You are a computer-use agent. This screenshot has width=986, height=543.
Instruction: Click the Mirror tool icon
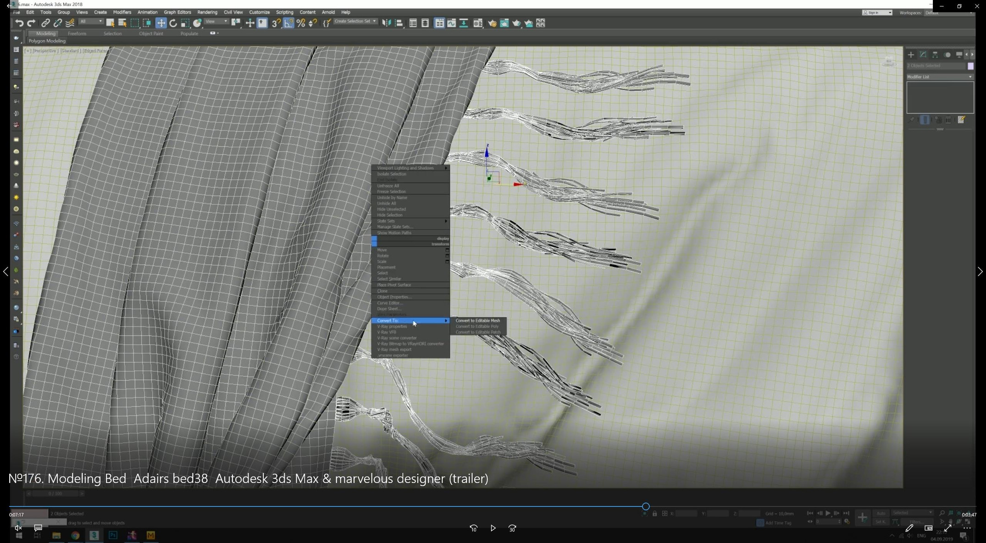(387, 23)
